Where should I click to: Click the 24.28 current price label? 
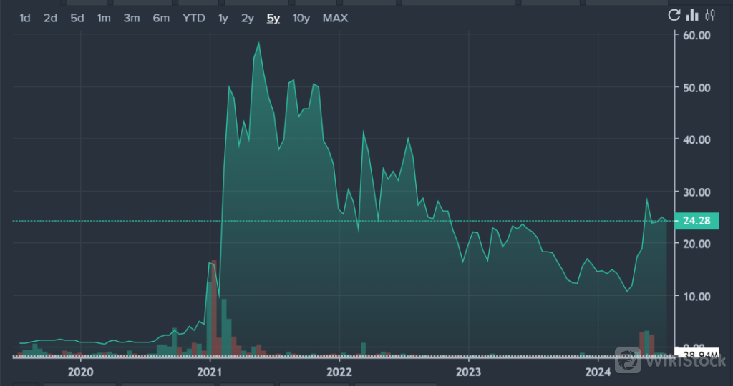pyautogui.click(x=696, y=221)
